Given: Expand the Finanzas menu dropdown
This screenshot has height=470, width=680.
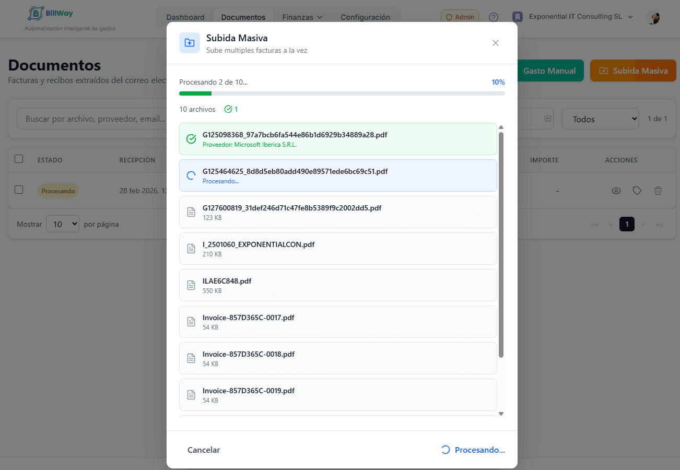Looking at the screenshot, I should 302,17.
